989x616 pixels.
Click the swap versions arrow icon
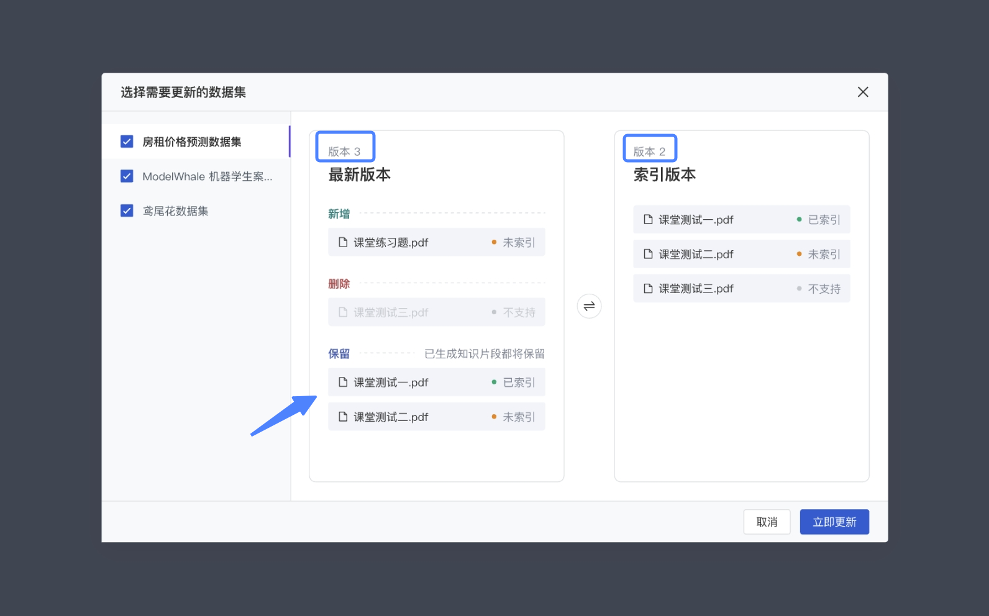[589, 306]
